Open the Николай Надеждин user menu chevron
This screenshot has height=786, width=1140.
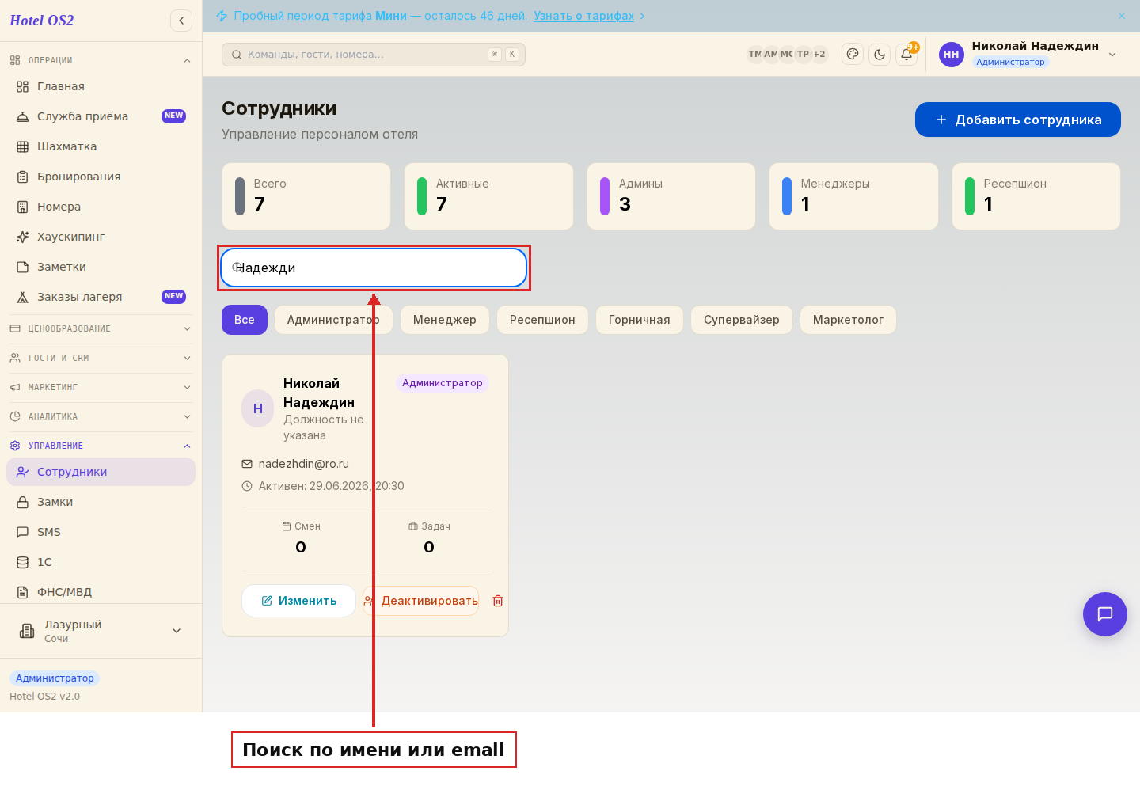(1112, 55)
